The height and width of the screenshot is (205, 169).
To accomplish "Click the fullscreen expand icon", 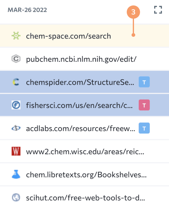I will click(x=158, y=10).
